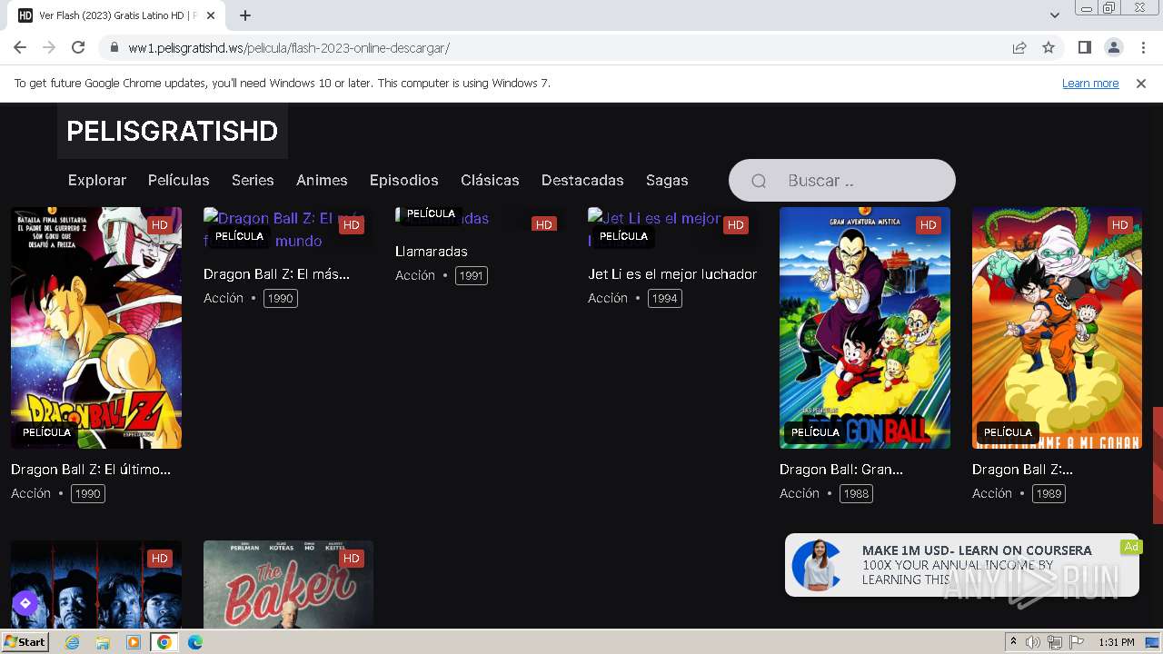The width and height of the screenshot is (1163, 654).
Task: Open the Dragon Ball Z: El más... title
Action: coord(276,273)
